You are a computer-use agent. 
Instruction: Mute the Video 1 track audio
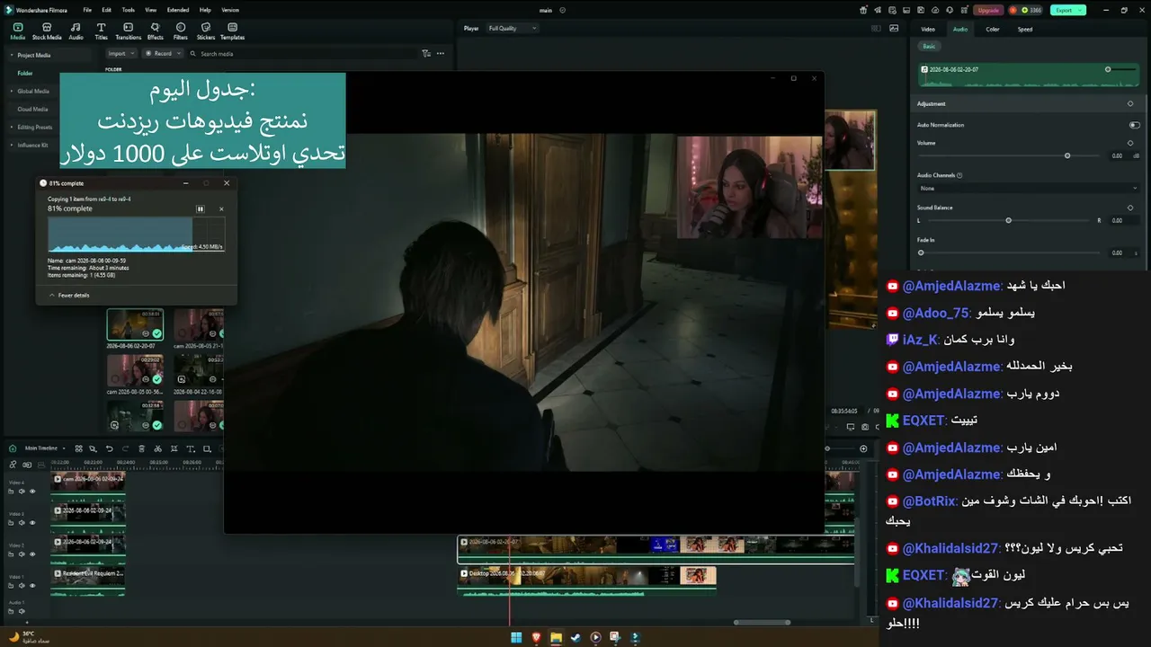[x=22, y=586]
